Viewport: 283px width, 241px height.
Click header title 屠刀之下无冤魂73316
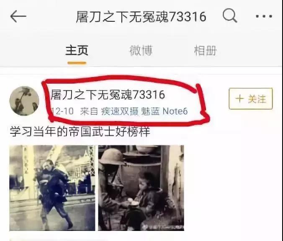click(x=141, y=17)
